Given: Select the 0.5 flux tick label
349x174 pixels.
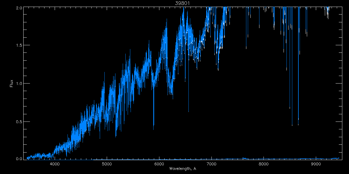Looking at the screenshot, I should (x=18, y=122).
